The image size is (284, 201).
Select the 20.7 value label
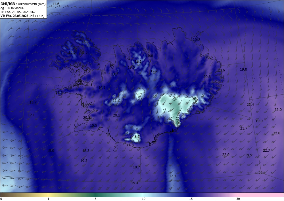point(89,84)
